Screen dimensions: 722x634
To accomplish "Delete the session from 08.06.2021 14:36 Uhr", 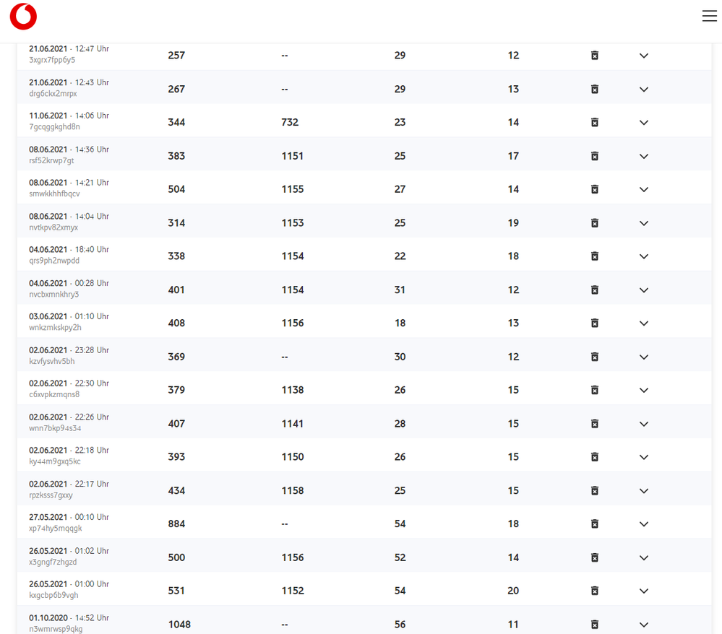I will point(594,156).
